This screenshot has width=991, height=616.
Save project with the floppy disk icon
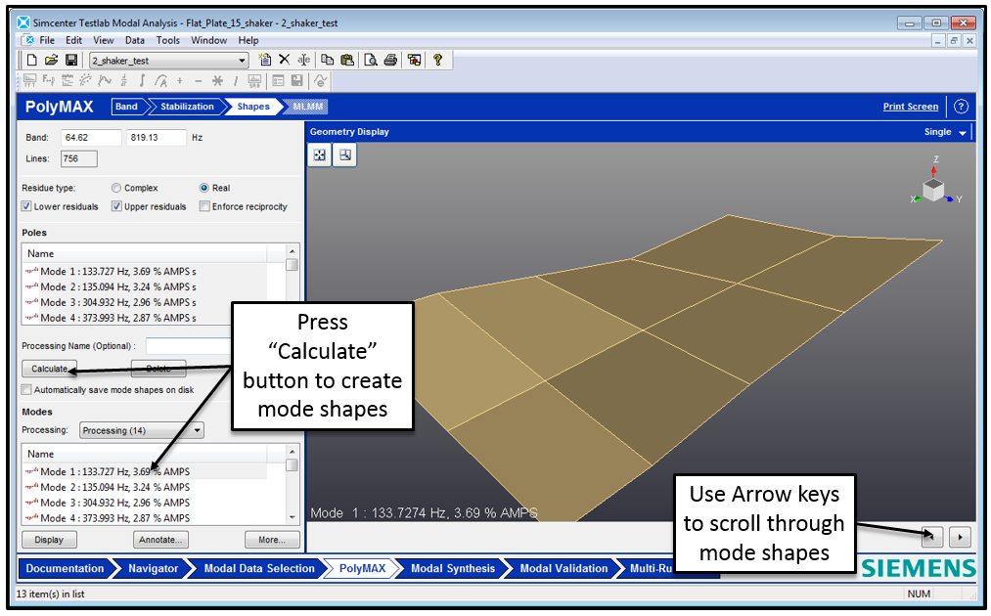coord(71,60)
